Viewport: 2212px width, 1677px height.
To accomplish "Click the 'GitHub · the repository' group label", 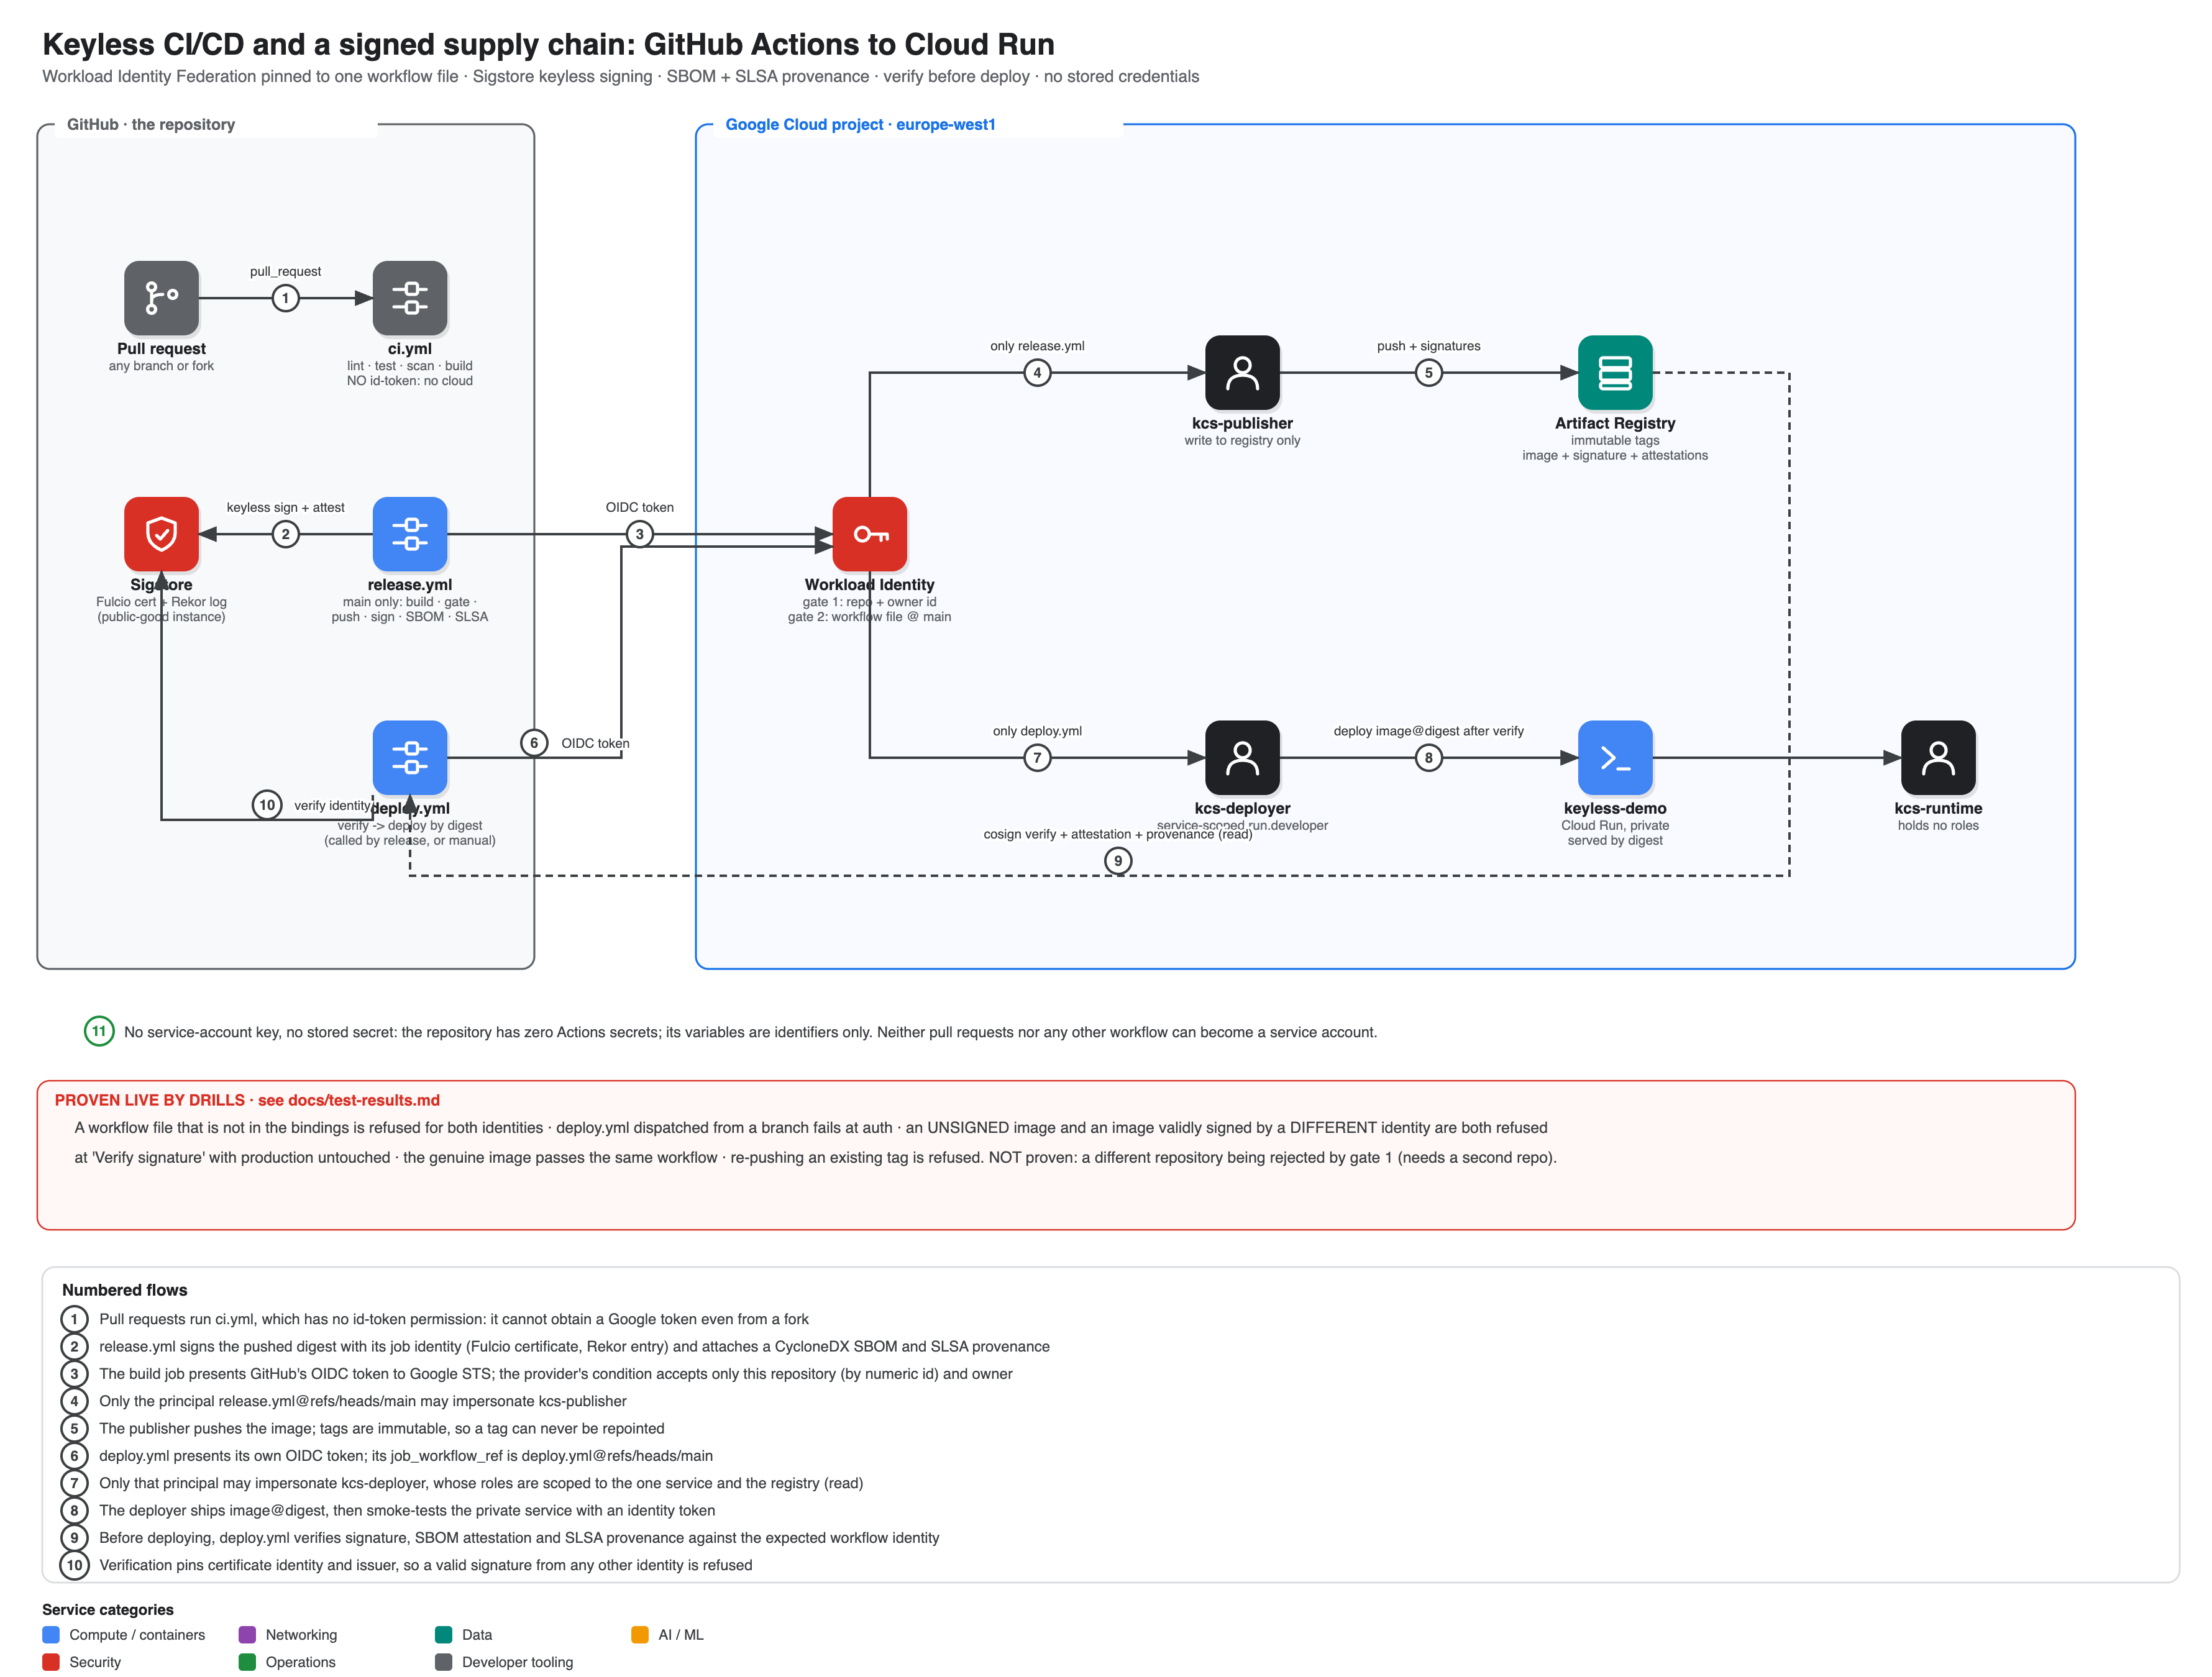I will [151, 125].
